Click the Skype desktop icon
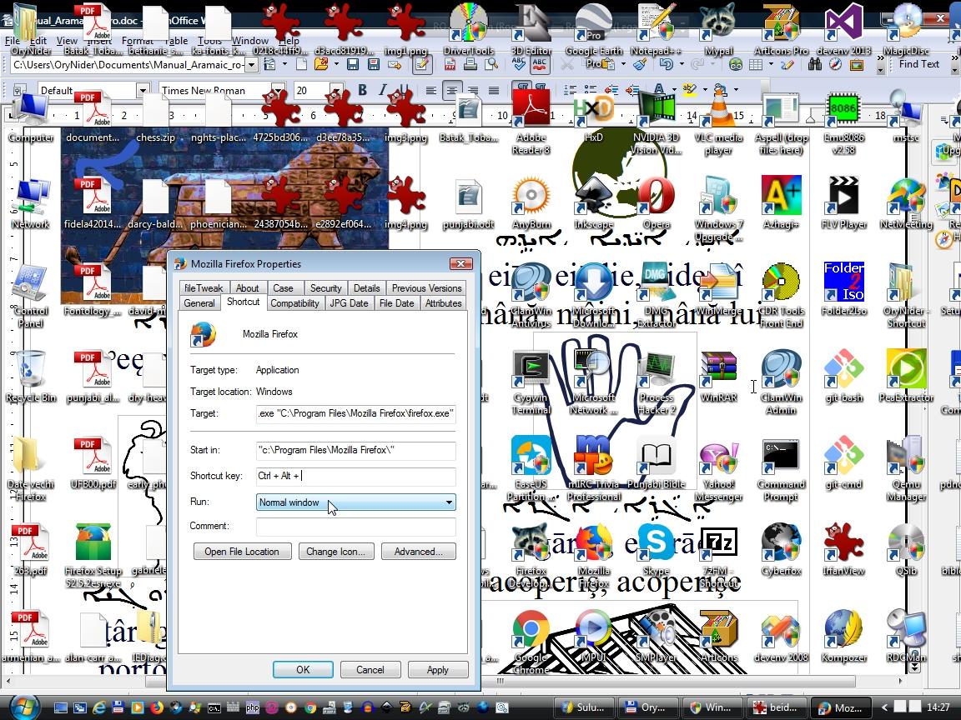 pos(656,546)
